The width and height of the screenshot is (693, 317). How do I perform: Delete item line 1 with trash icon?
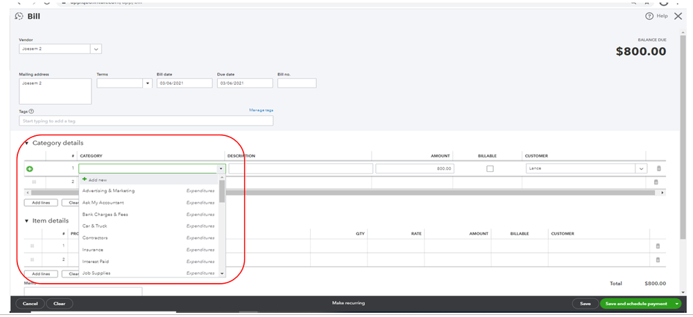pyautogui.click(x=658, y=246)
